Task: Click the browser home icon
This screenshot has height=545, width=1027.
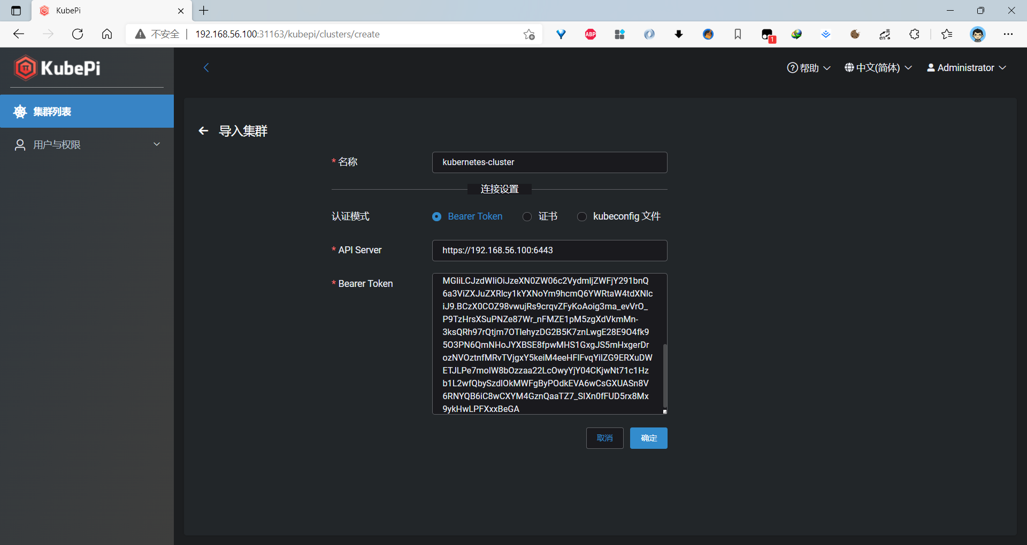Action: [107, 34]
